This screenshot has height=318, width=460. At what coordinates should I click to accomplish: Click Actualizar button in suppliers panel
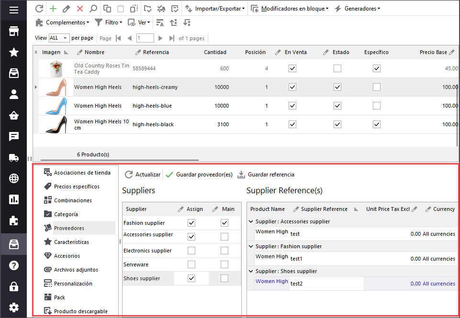(x=143, y=175)
